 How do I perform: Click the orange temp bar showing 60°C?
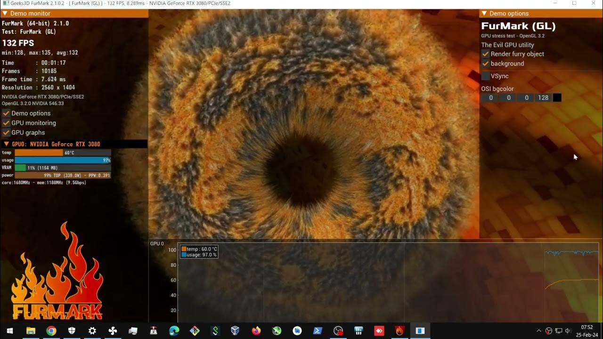coord(63,153)
